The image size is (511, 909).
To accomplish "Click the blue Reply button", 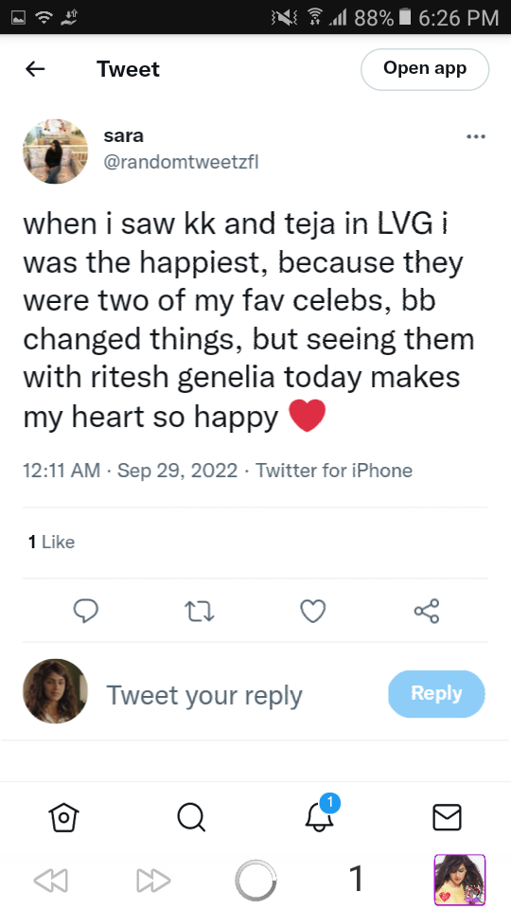I will pyautogui.click(x=436, y=693).
